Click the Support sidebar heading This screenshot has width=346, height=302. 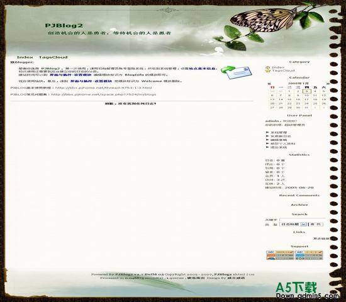point(299,247)
